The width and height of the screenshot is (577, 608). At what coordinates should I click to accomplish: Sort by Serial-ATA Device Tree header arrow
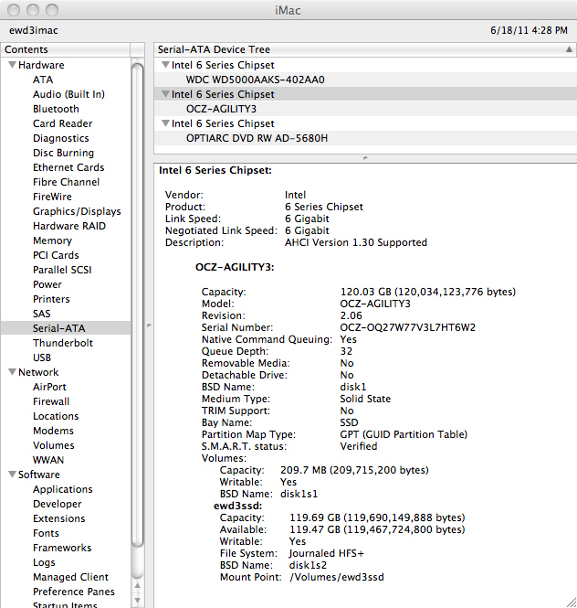point(569,49)
